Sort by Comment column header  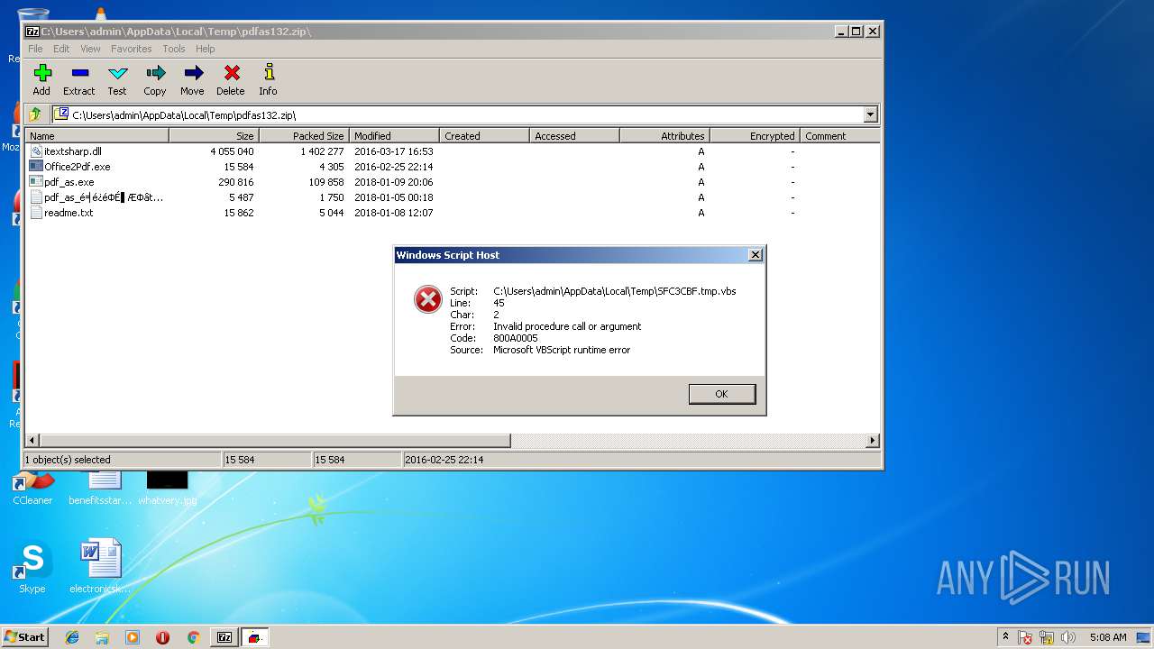tap(839, 136)
